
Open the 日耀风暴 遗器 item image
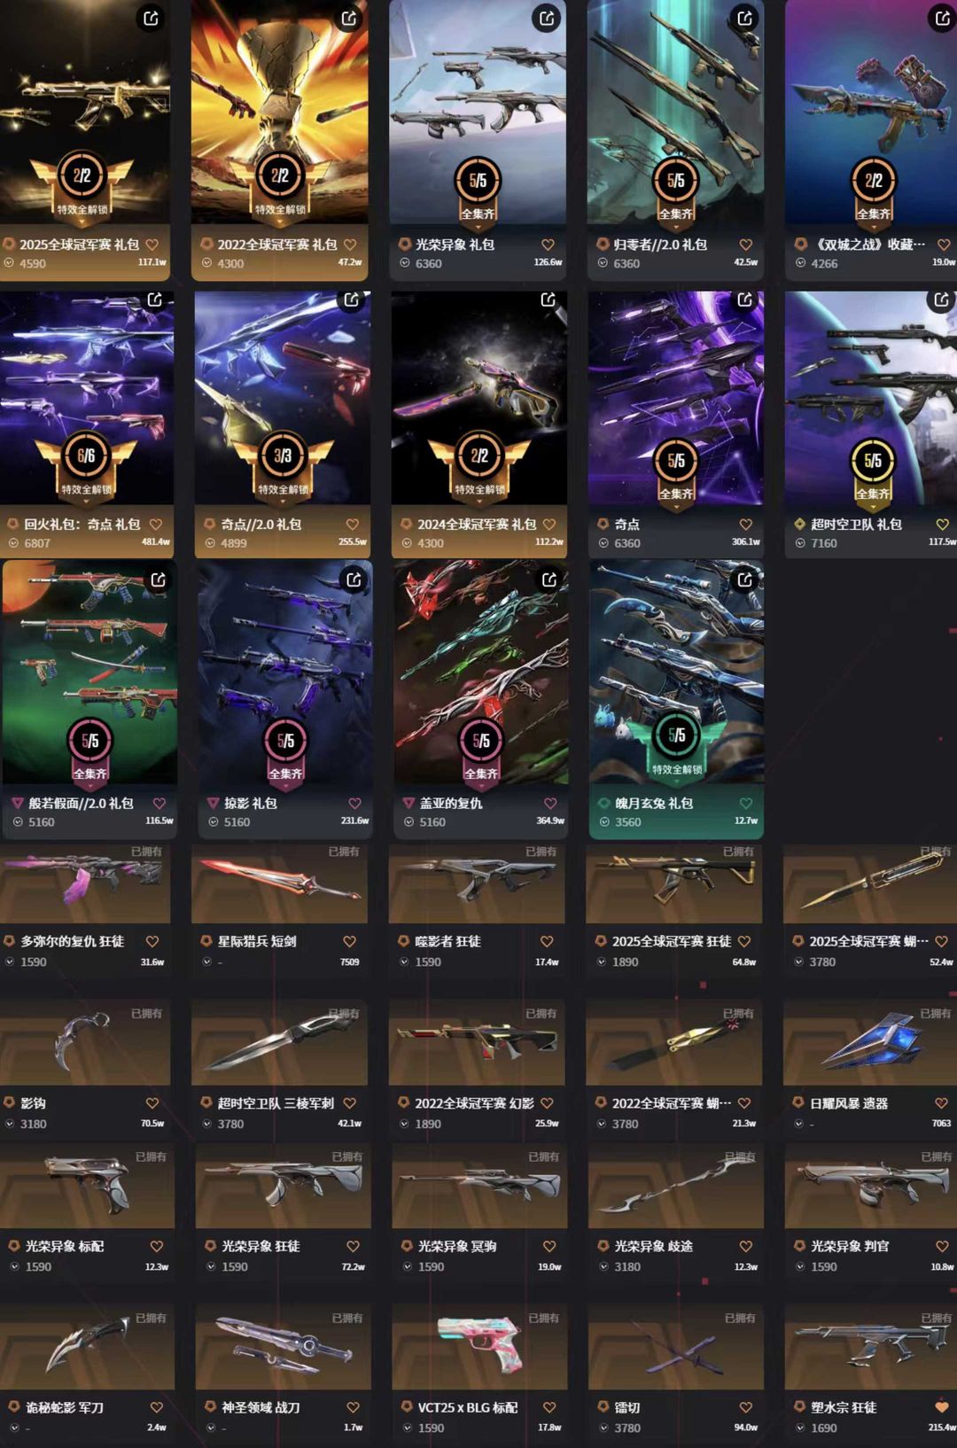tap(870, 1042)
